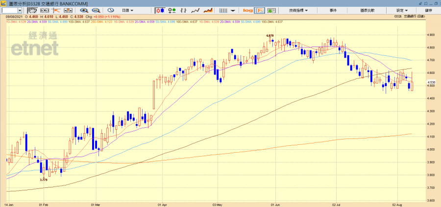
Task: Open the 設定 menu
Action: tap(402, 10)
